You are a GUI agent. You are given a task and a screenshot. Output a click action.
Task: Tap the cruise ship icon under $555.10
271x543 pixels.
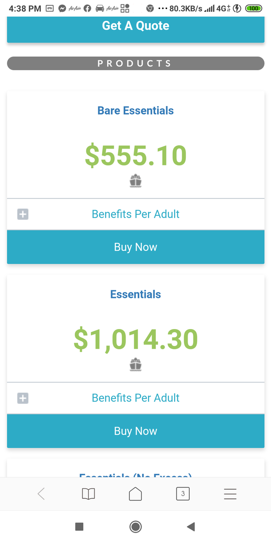[136, 181]
